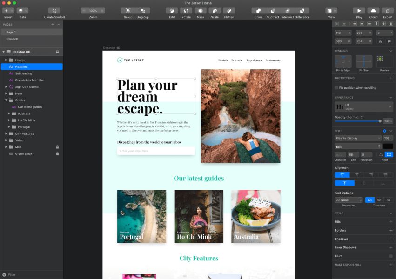Click the Rotate tool icon

pos(186,10)
